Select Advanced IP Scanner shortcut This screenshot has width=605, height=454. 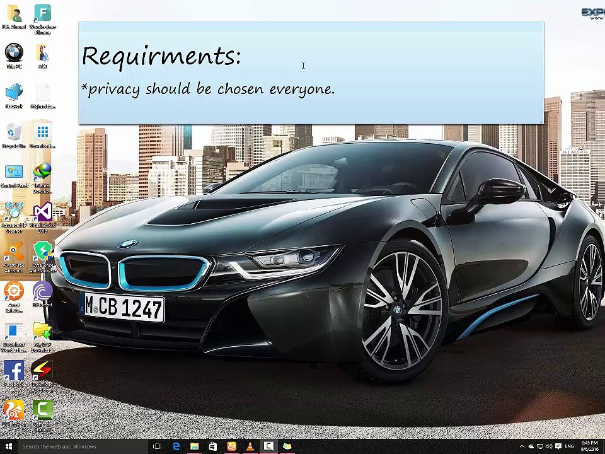pyautogui.click(x=14, y=218)
